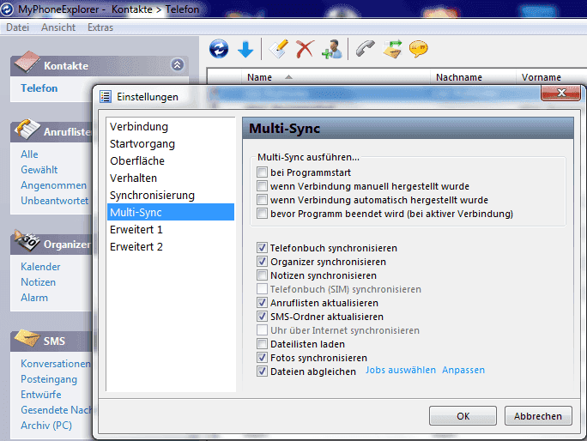Image resolution: width=587 pixels, height=441 pixels.
Task: Confirm settings with OK button
Action: [x=463, y=416]
